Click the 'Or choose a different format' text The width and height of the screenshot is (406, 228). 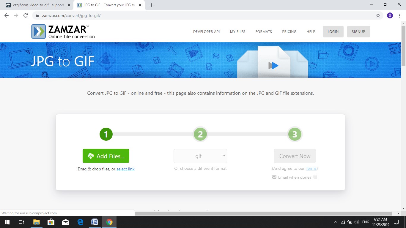pyautogui.click(x=200, y=168)
